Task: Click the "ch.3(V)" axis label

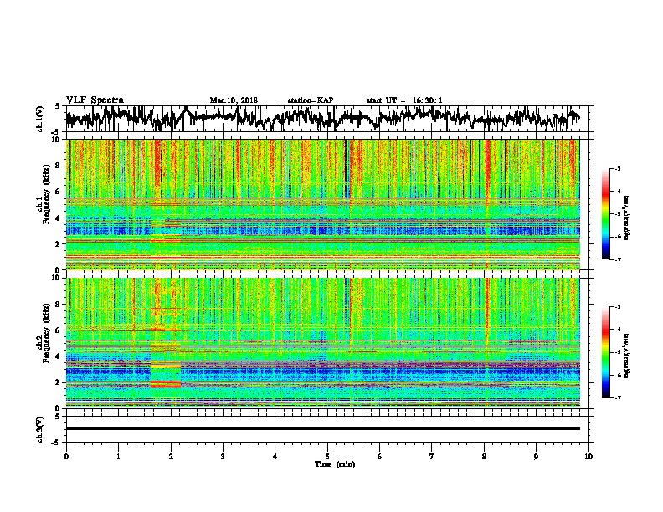Action: pyautogui.click(x=40, y=429)
